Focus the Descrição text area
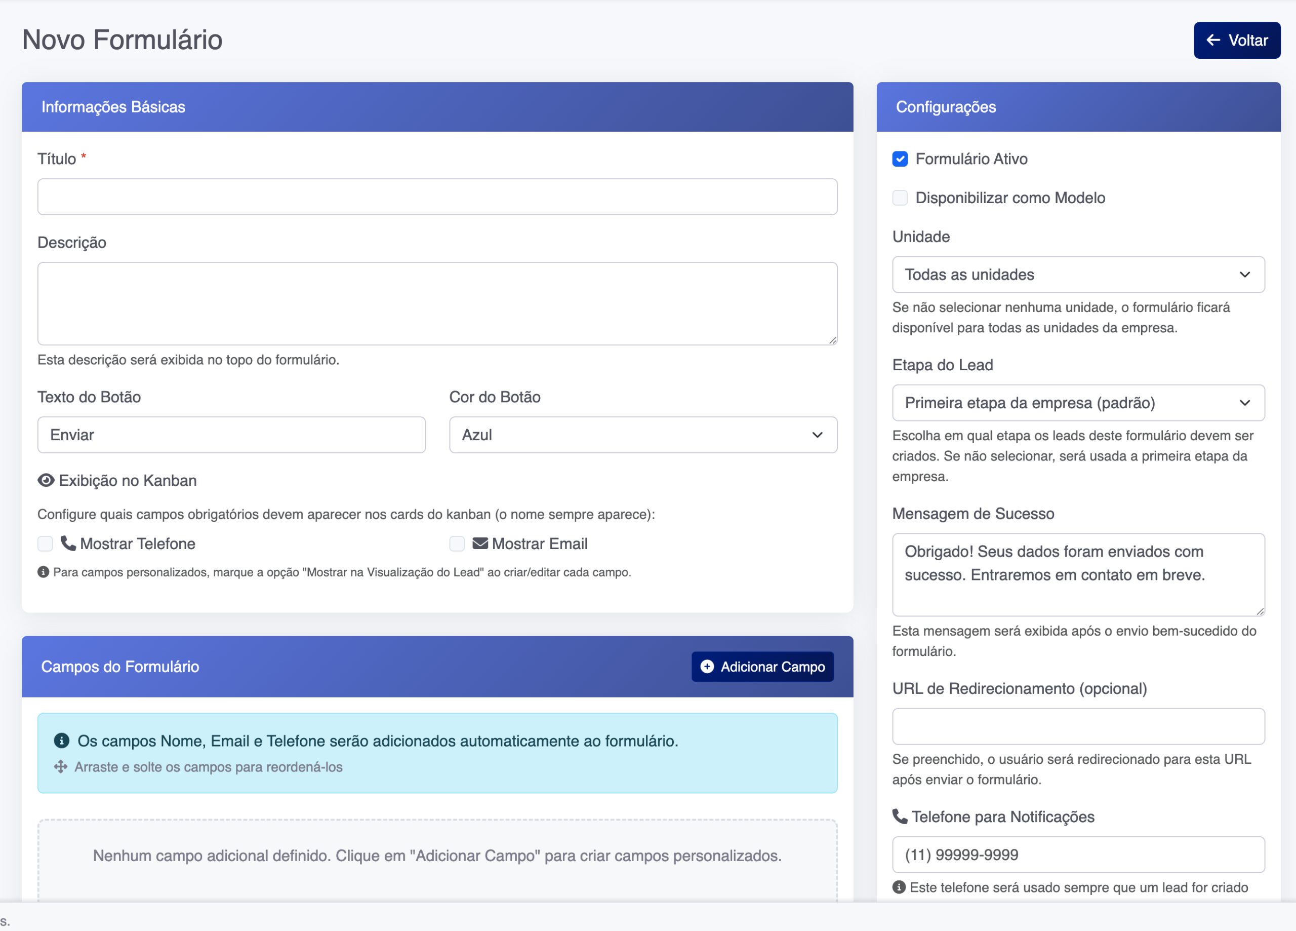Viewport: 1296px width, 931px height. 437,303
